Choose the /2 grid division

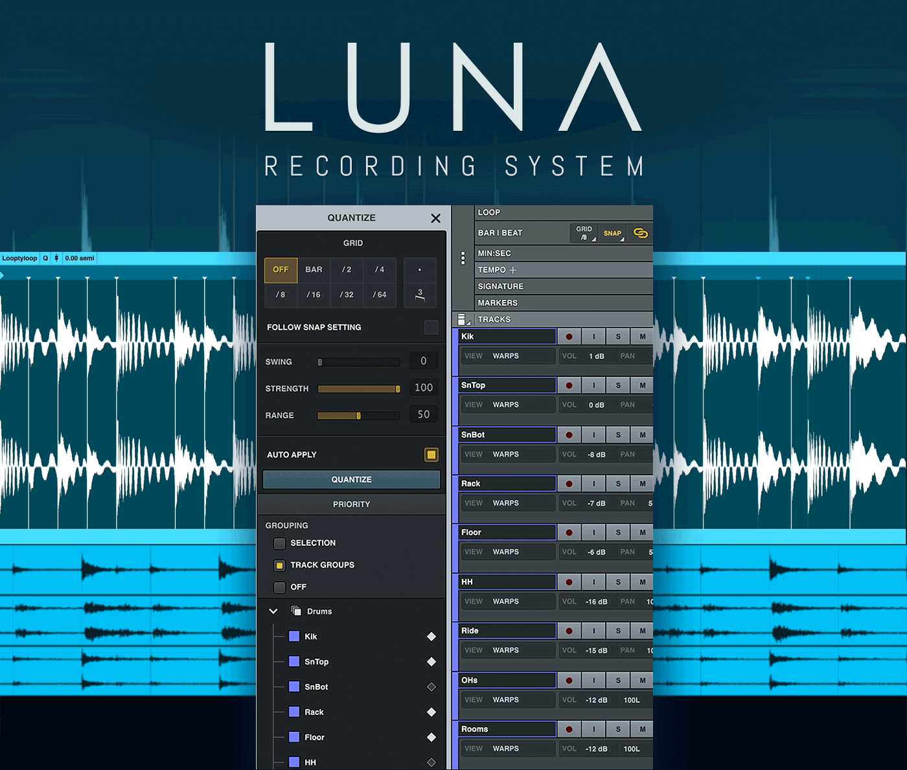point(347,270)
